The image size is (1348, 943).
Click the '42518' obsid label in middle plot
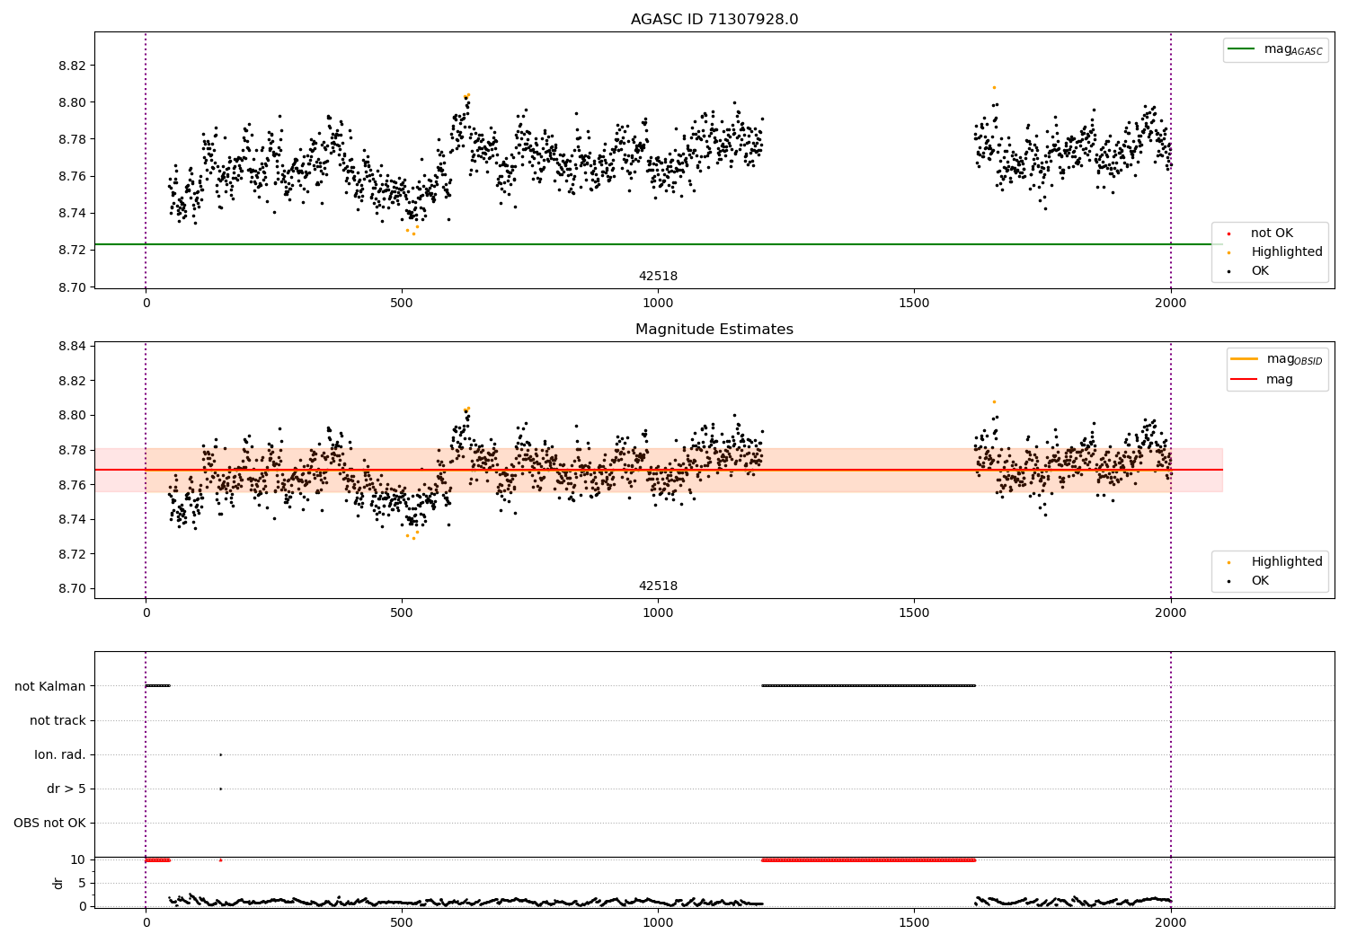coord(658,586)
